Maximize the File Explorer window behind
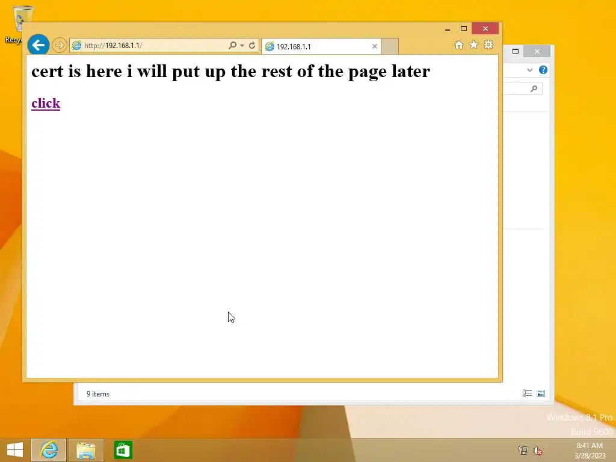616x462 pixels. click(516, 52)
